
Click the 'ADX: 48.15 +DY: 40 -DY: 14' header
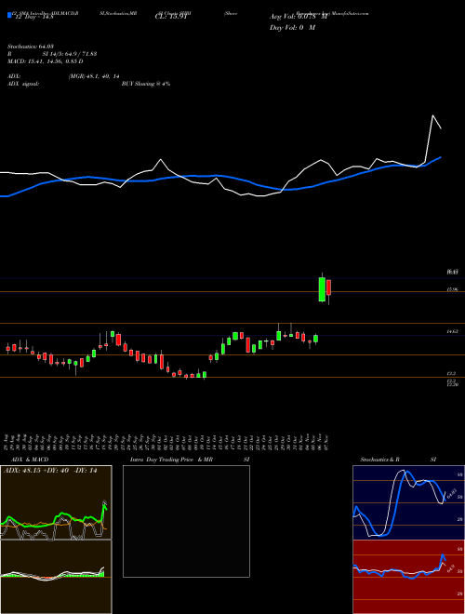50,471
